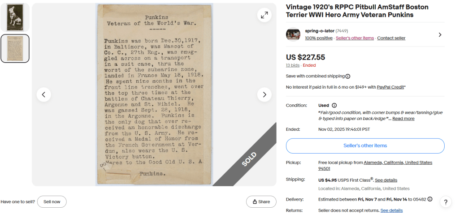Viewport: 459px width, 214px height.
Task: Select the dog photo thumbnail
Action: (15, 17)
